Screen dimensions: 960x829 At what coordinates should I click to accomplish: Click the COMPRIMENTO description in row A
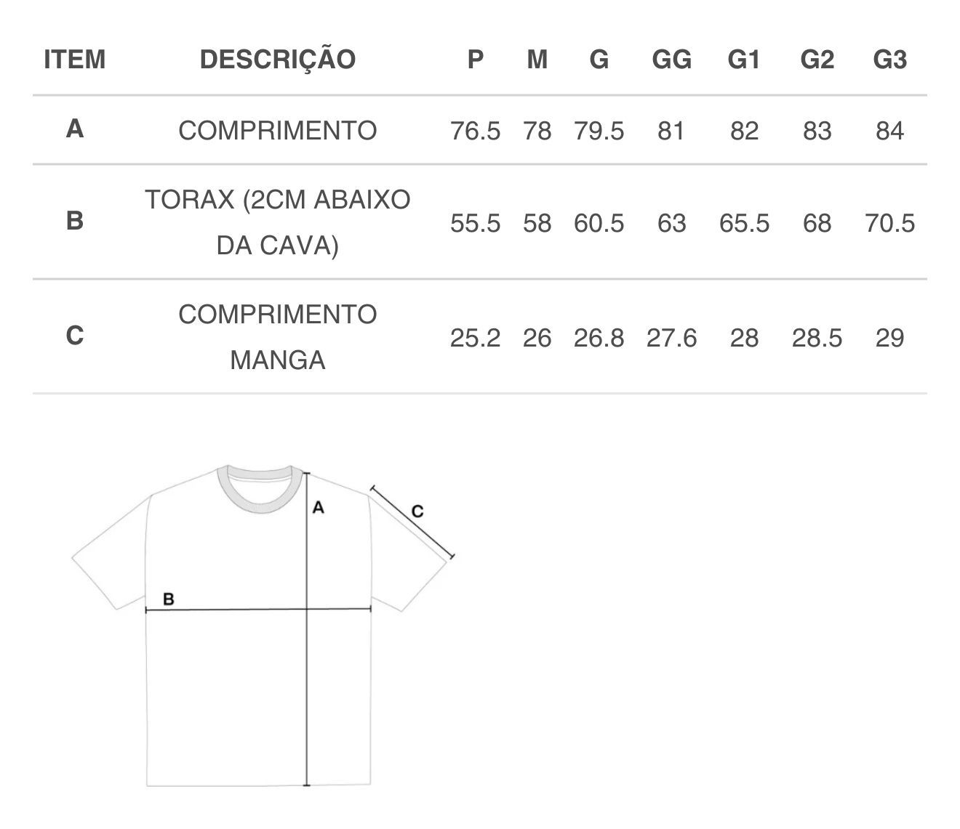[x=277, y=131]
